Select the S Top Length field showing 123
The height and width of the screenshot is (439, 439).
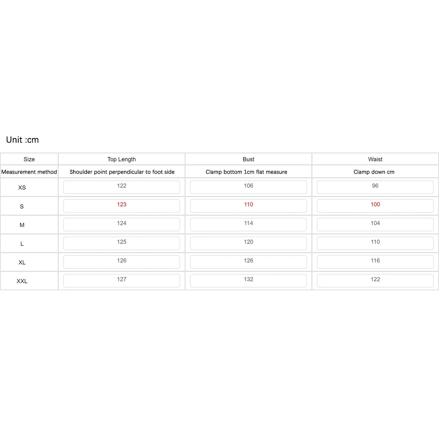point(122,206)
